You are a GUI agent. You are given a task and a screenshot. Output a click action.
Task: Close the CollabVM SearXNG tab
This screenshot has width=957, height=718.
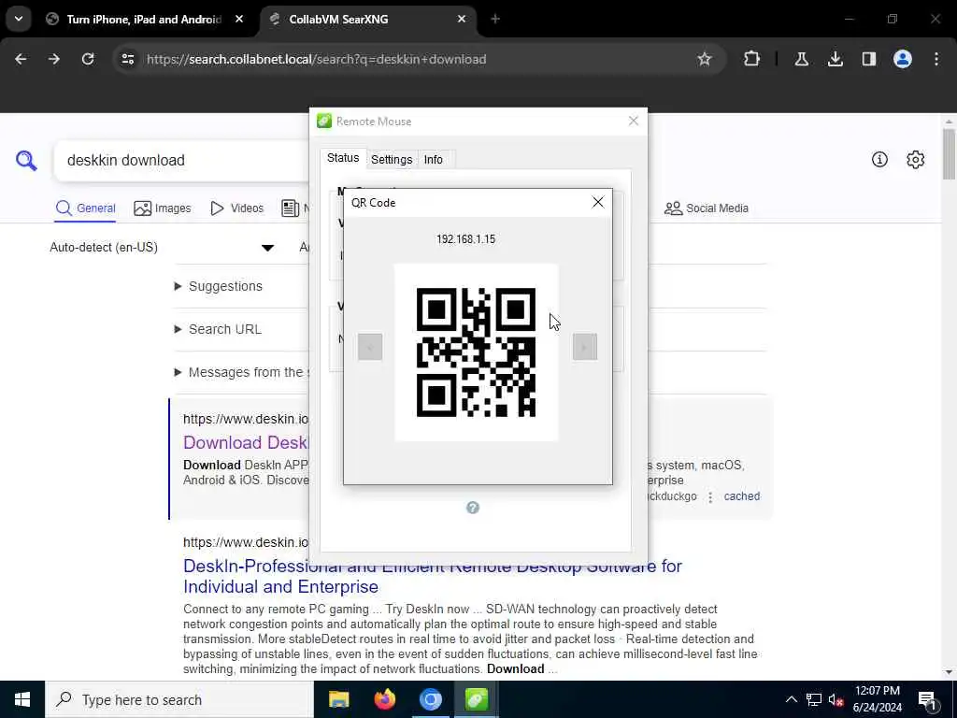point(462,19)
